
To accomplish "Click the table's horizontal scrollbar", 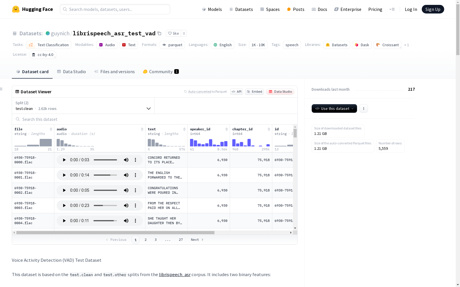I will [115, 232].
